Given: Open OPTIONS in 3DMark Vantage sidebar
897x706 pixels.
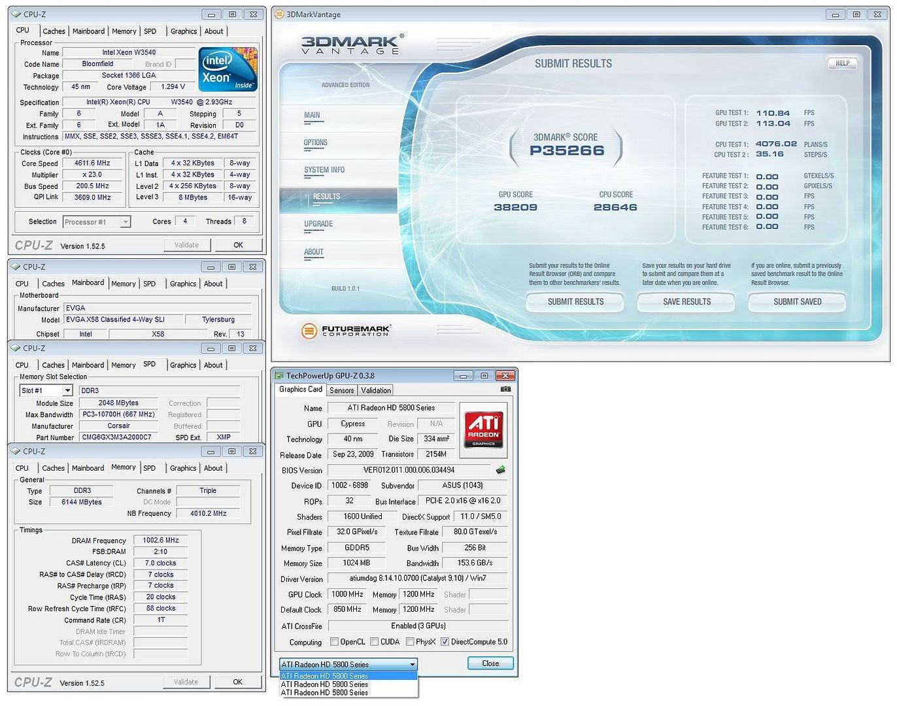Looking at the screenshot, I should point(315,143).
